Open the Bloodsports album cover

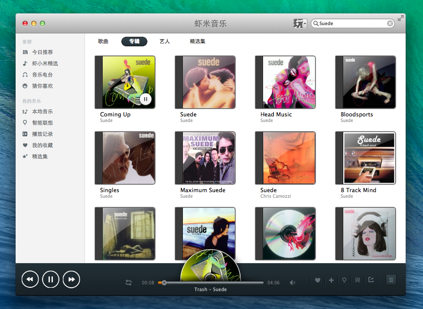click(x=365, y=82)
